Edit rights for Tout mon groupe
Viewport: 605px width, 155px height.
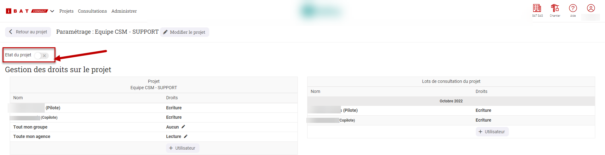(183, 127)
